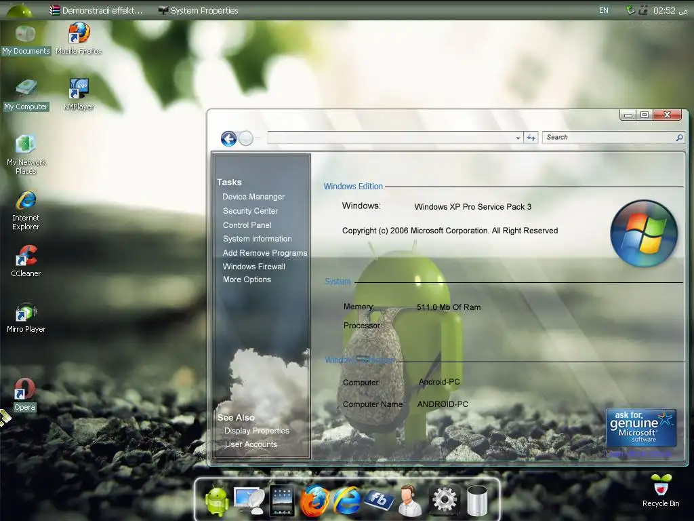Screen dimensions: 694x521
Task: Select System Properties taskbar item
Action: point(199,10)
